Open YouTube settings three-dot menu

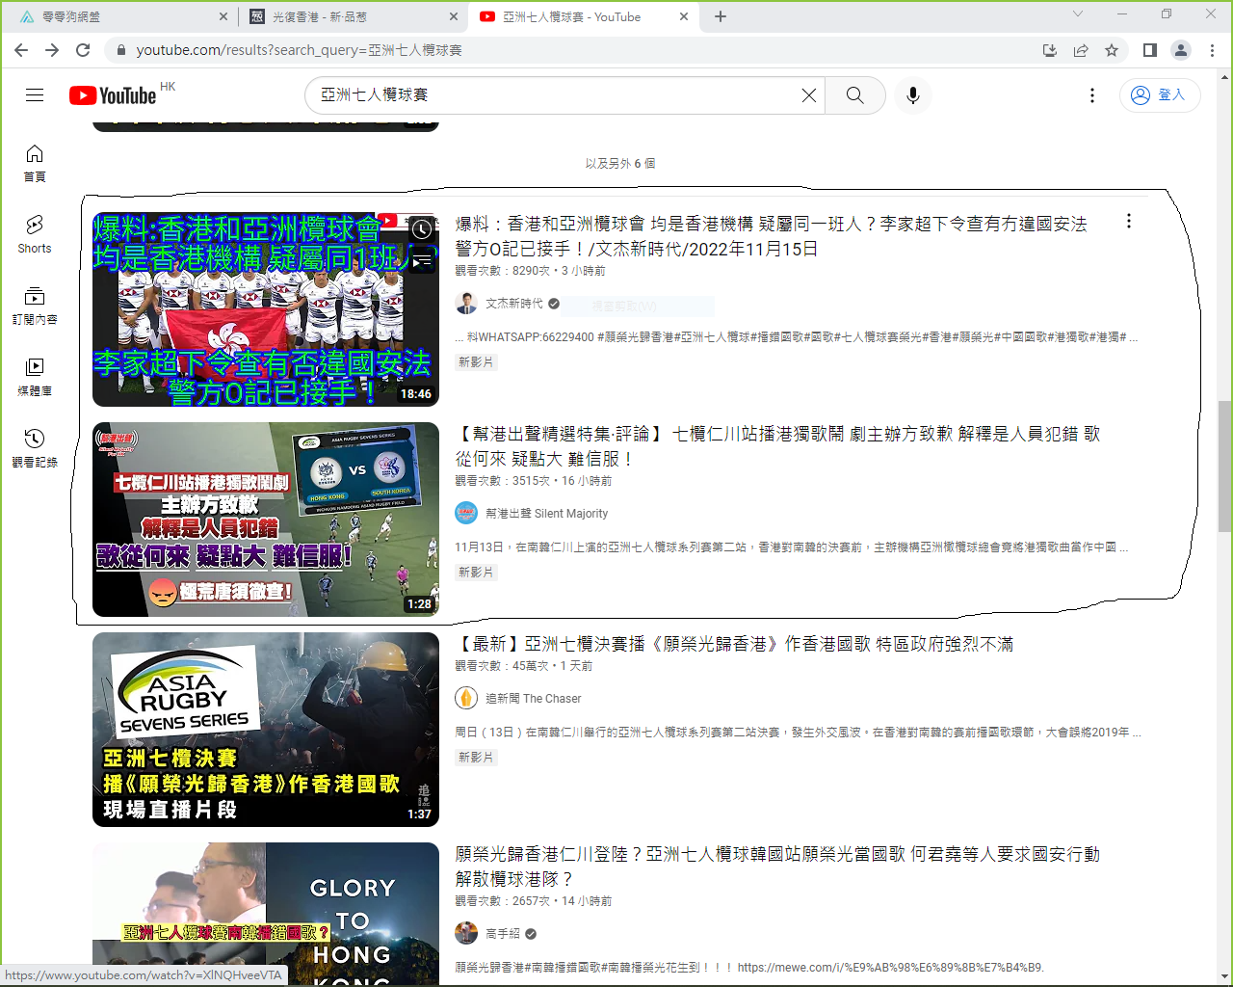pyautogui.click(x=1091, y=94)
